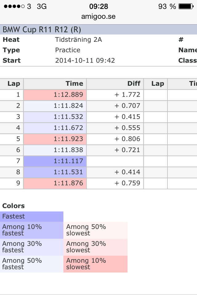Tap the Among 50% fastest swatch
The image size is (197, 295).
[32, 264]
